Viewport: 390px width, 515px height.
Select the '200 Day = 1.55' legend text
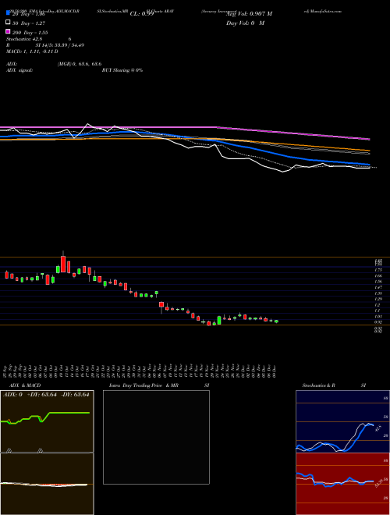coord(30,33)
